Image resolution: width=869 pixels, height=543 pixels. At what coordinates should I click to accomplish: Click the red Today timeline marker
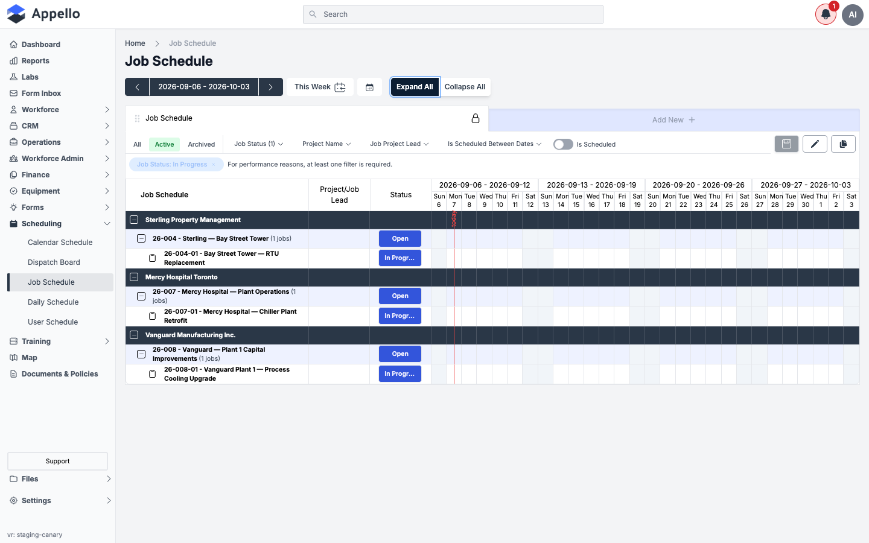point(454,220)
